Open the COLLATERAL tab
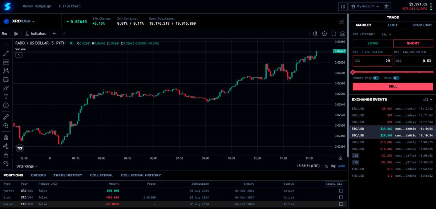The image size is (436, 209). [x=101, y=175]
